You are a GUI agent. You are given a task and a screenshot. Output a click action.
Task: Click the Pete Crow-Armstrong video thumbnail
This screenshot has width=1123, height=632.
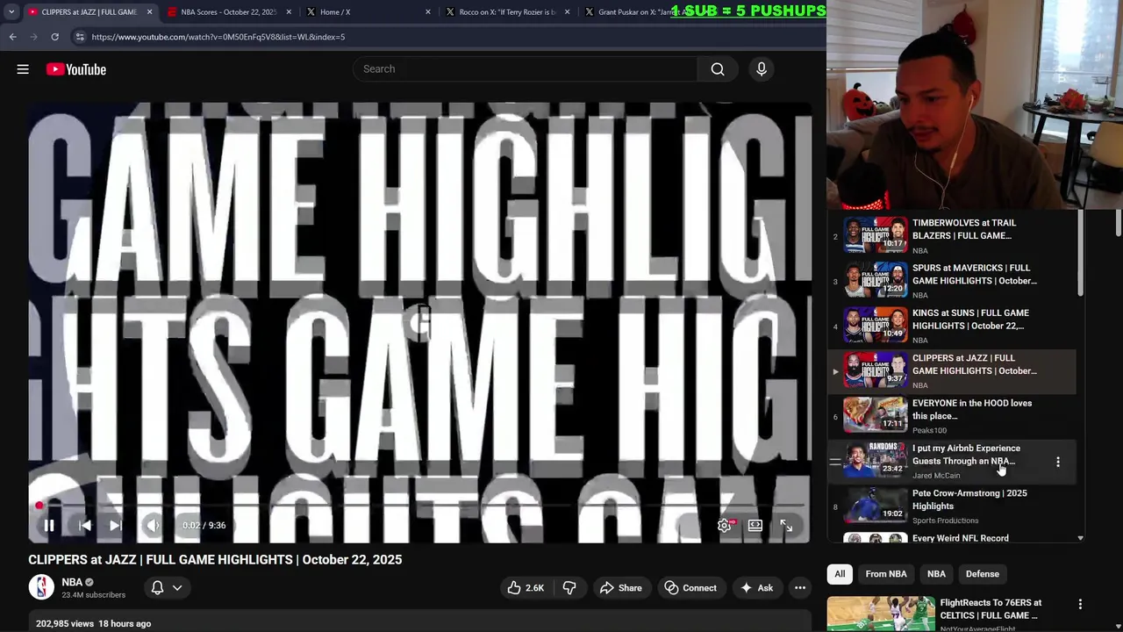(x=876, y=506)
